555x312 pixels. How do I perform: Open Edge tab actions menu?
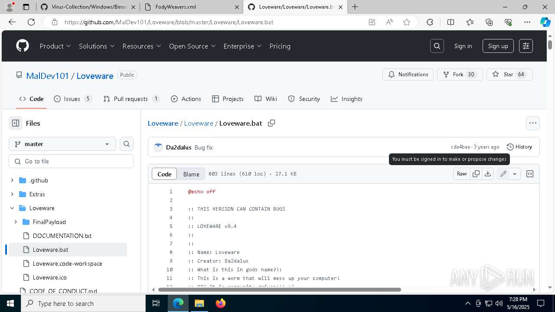tap(26, 7)
